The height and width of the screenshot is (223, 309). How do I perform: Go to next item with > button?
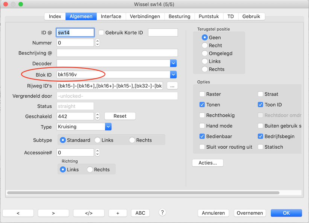53,213
